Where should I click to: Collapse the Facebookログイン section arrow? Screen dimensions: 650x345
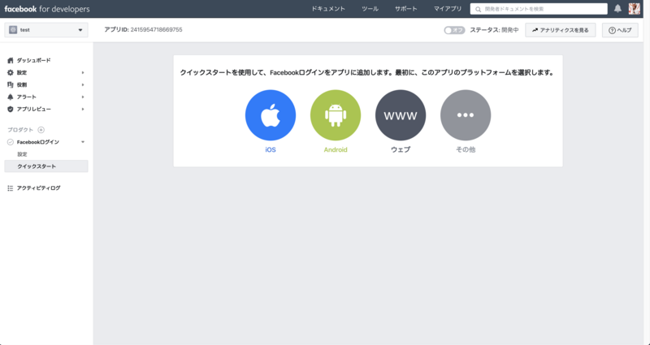point(83,142)
